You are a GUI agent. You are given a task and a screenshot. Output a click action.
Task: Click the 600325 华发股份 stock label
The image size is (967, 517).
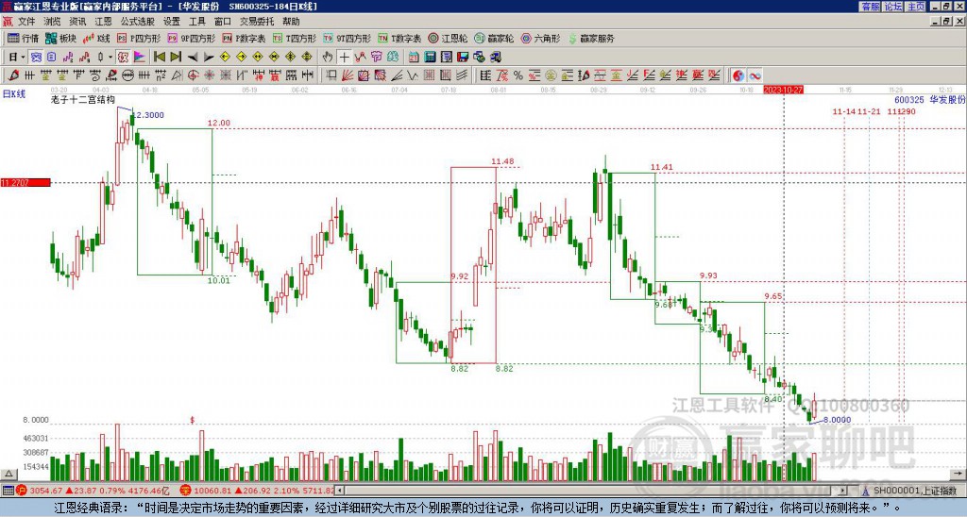click(x=929, y=100)
